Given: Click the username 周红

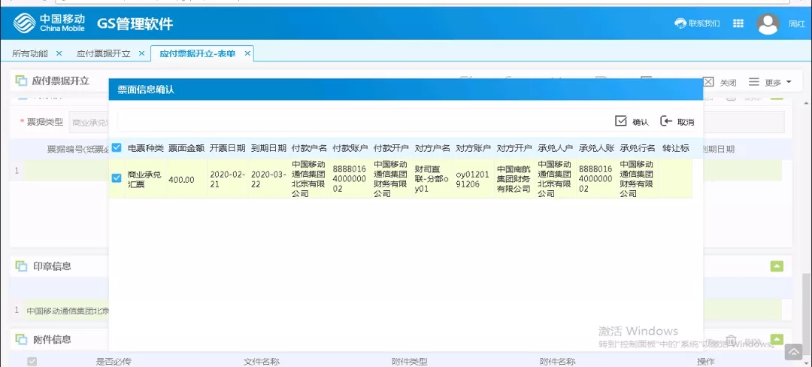Looking at the screenshot, I should click(796, 23).
